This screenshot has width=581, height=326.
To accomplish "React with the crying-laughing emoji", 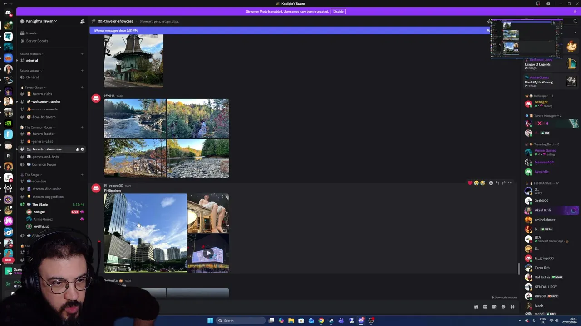I will 476,183.
